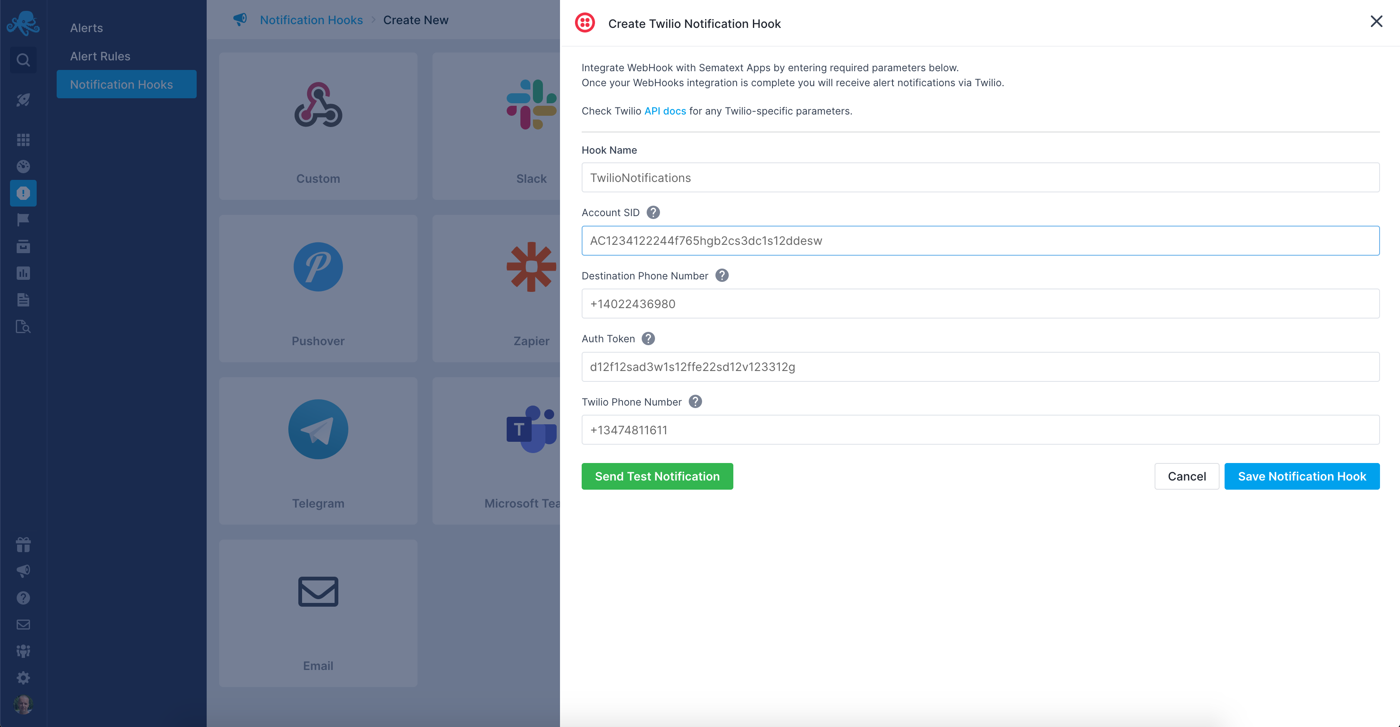Click Twilio Phone Number help icon

pyautogui.click(x=695, y=401)
